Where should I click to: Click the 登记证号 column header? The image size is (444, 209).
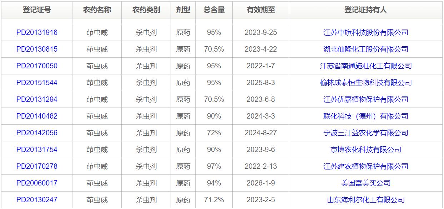pyautogui.click(x=37, y=10)
